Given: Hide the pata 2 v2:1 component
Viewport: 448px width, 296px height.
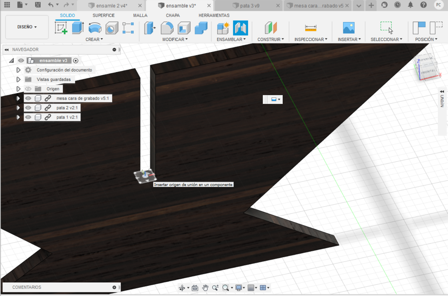Looking at the screenshot, I should (x=28, y=108).
